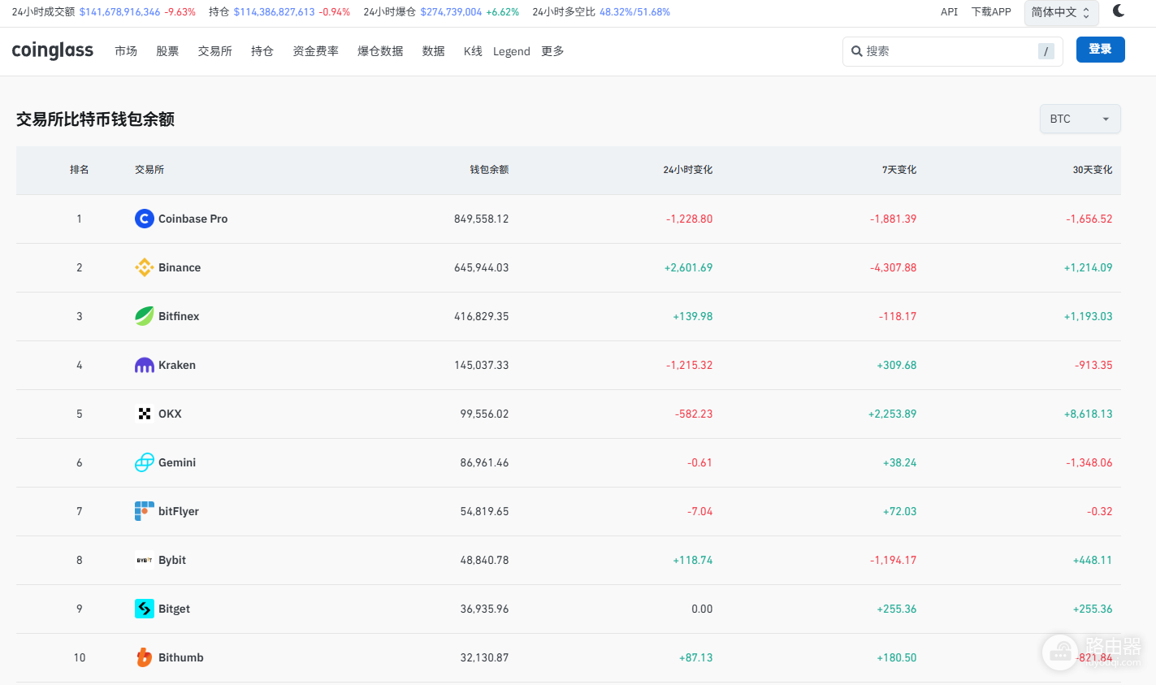Expand the 更多 navigation menu

tap(552, 51)
